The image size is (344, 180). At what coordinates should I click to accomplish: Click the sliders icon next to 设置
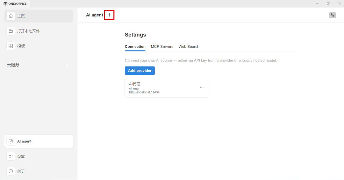pos(11,156)
